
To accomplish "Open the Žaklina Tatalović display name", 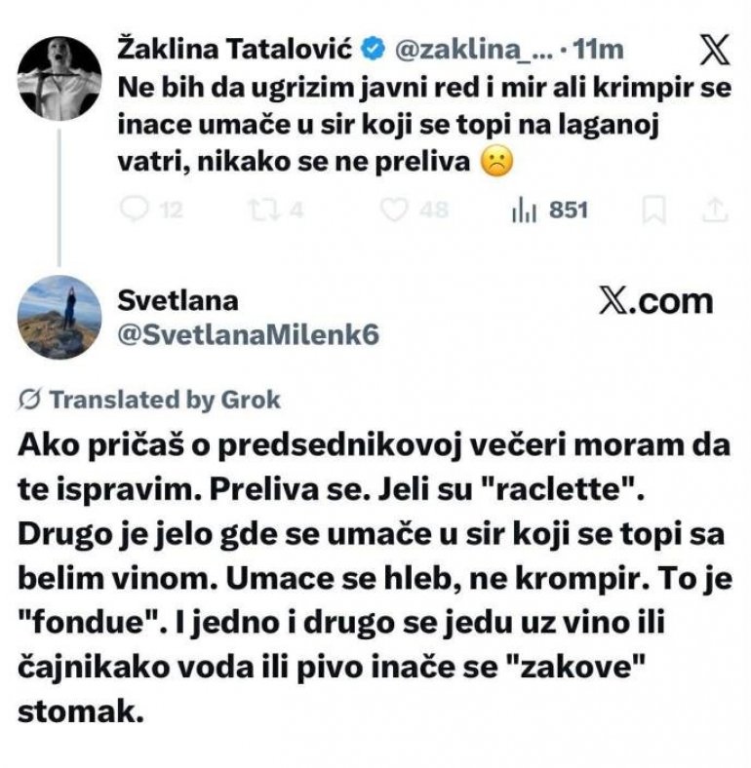I will pyautogui.click(x=235, y=50).
